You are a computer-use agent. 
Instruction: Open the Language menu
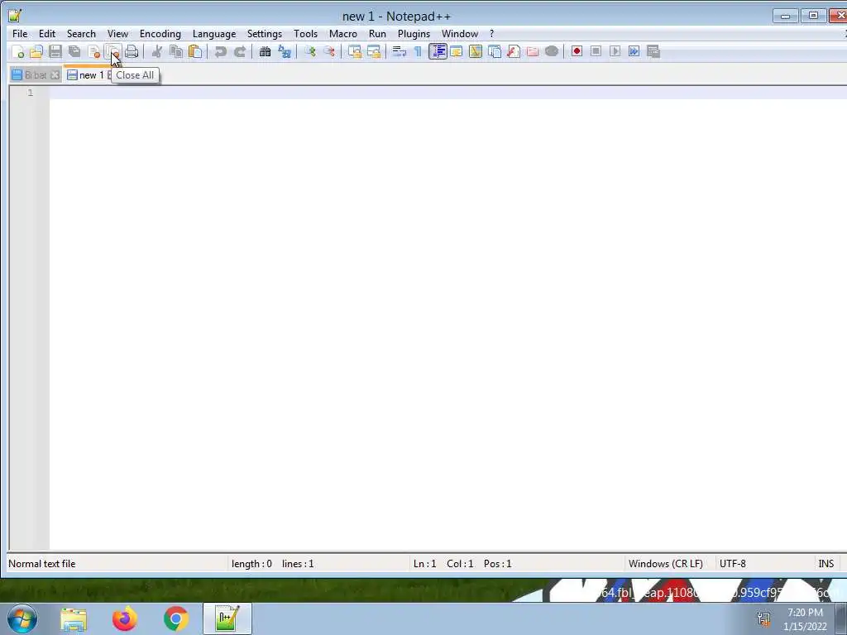click(x=214, y=33)
